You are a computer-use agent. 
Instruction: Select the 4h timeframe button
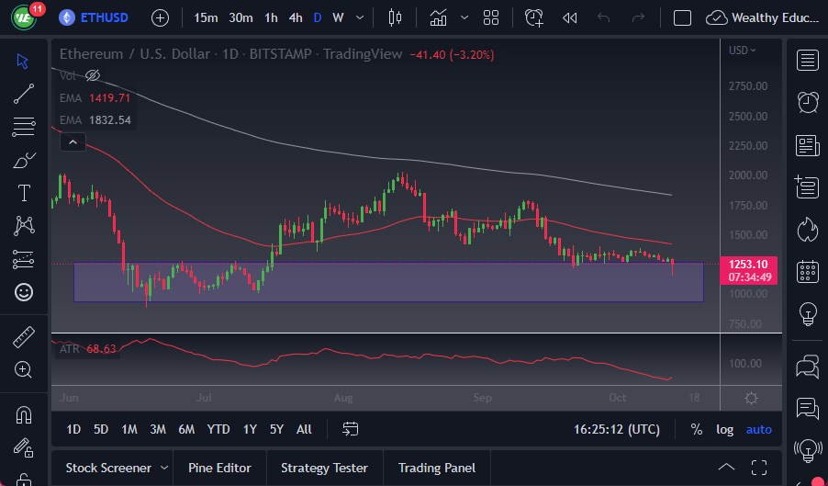(295, 17)
